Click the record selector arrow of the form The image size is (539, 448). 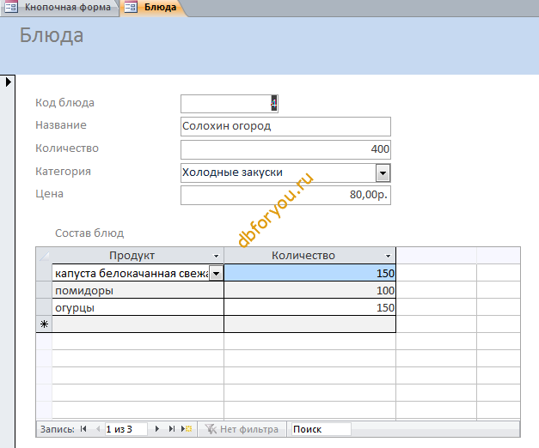tap(9, 82)
